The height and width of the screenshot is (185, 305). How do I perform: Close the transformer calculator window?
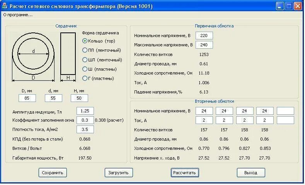(x=298, y=6)
